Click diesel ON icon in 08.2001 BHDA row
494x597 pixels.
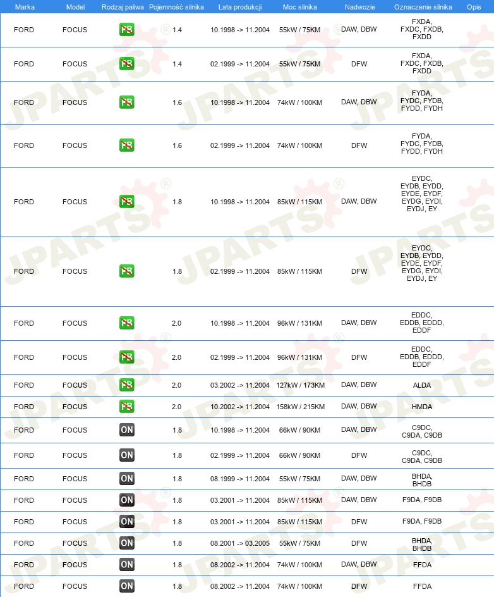click(x=126, y=543)
